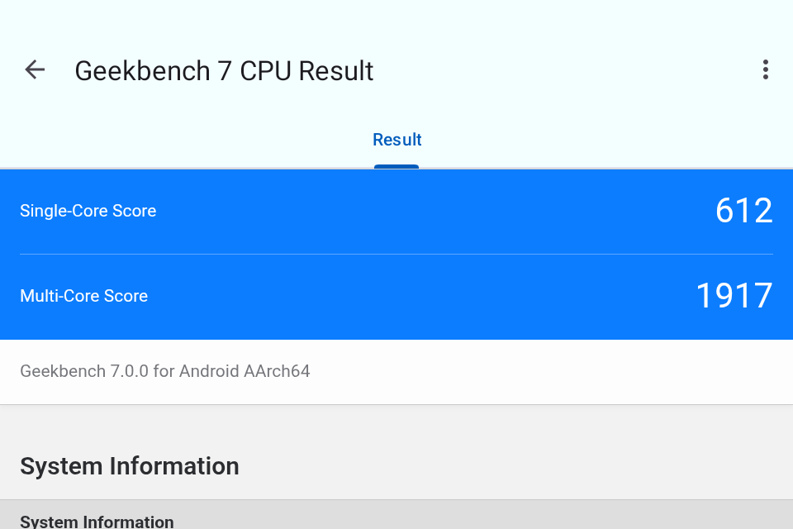This screenshot has width=793, height=529.
Task: Click the divider line between the two scores
Action: [396, 254]
